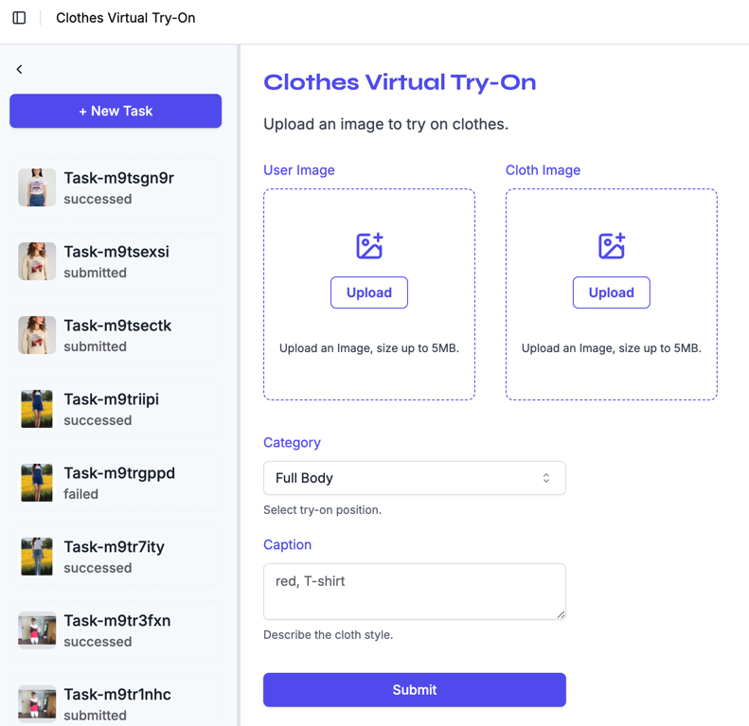Screen dimensions: 749x726
Task: Submit the try-on form
Action: coord(414,690)
